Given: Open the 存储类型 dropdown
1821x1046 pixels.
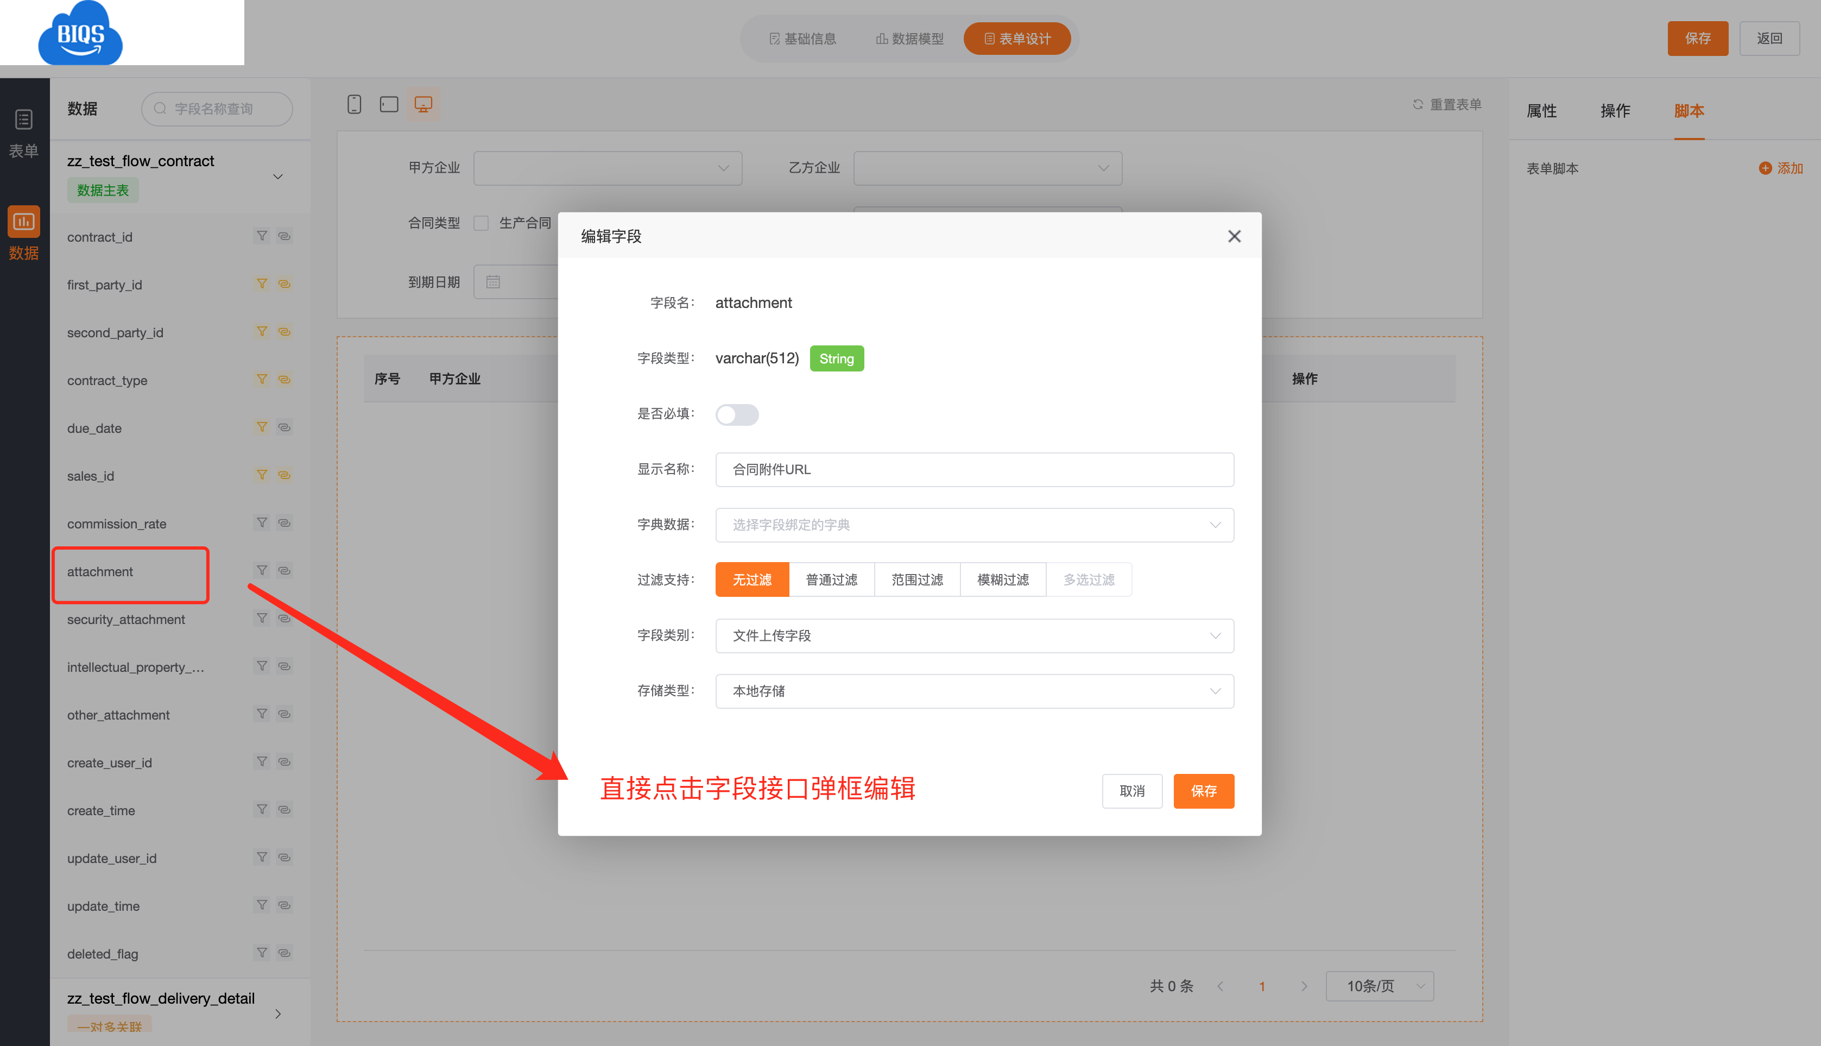Looking at the screenshot, I should [x=975, y=690].
